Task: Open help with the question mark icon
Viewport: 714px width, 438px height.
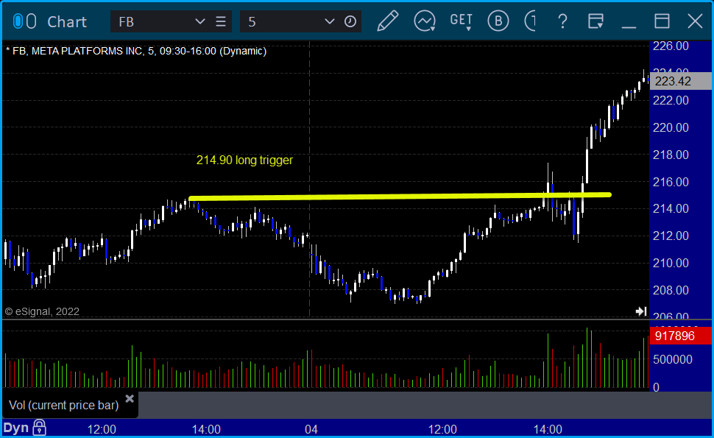Action: pos(562,21)
